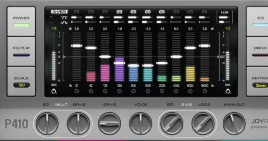
Task: Click the circle-minus icon under 125 Hz
Action: click(105, 92)
